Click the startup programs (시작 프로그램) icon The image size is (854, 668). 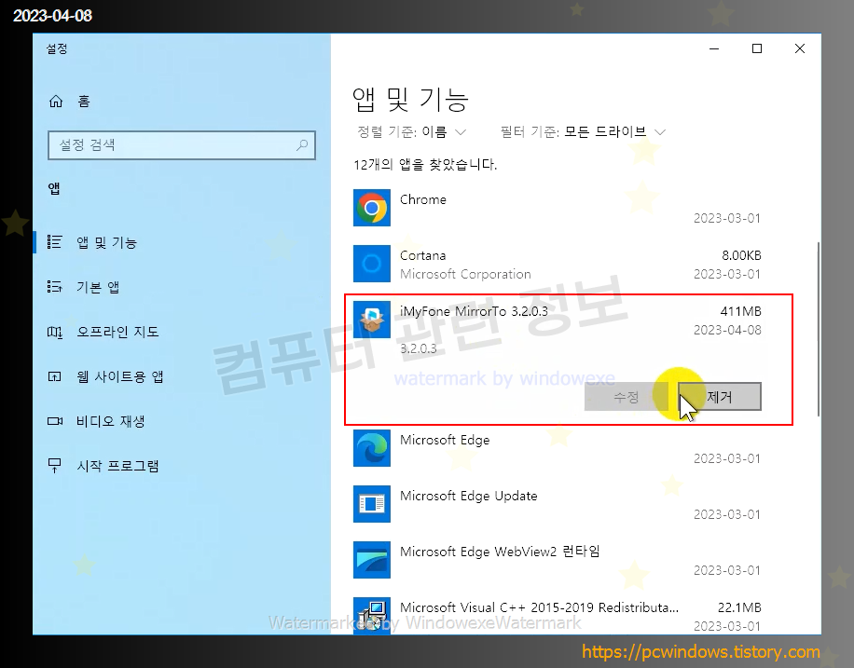point(54,466)
